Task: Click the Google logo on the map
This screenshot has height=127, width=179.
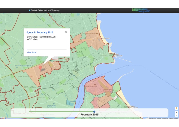Action: pos(4,118)
